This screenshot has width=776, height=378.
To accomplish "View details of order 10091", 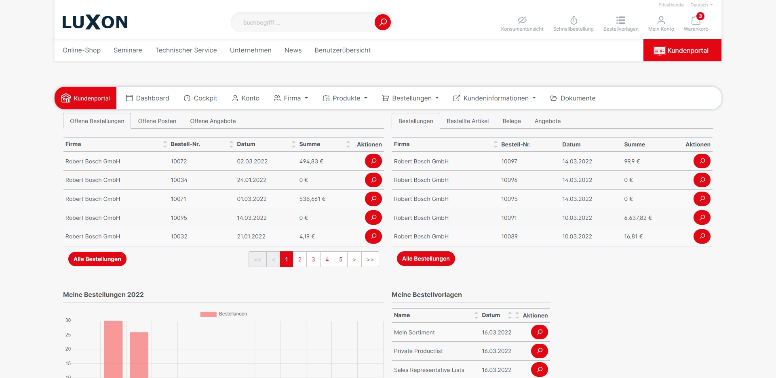I will [x=702, y=217].
